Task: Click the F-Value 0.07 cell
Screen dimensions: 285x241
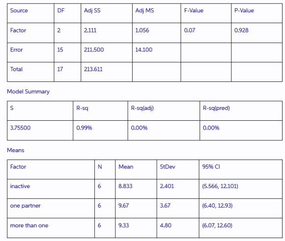Action: [x=206, y=33]
